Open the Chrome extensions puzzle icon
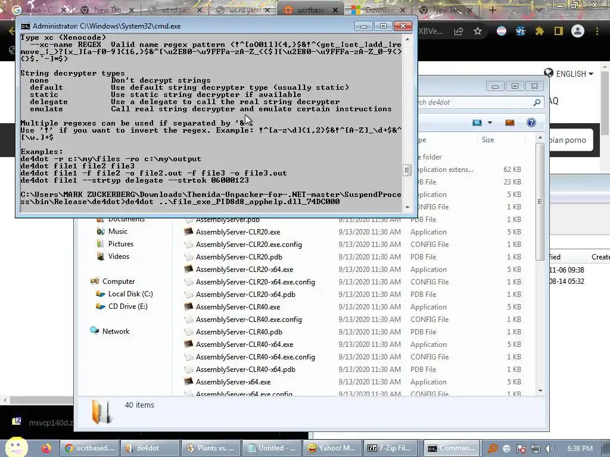Image resolution: width=610 pixels, height=457 pixels. [539, 31]
